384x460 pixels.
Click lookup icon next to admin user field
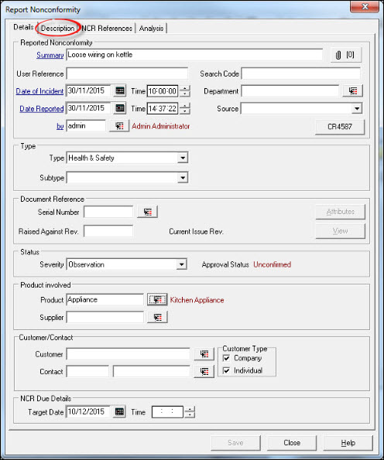(119, 126)
